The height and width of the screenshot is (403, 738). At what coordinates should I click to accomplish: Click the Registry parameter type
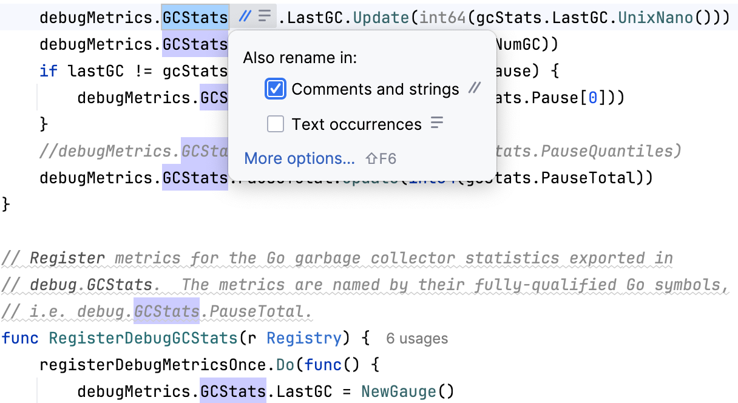click(304, 339)
